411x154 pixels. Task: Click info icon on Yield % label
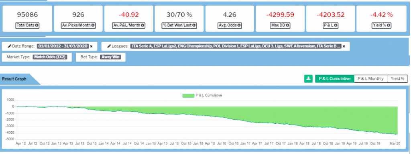click(x=389, y=26)
